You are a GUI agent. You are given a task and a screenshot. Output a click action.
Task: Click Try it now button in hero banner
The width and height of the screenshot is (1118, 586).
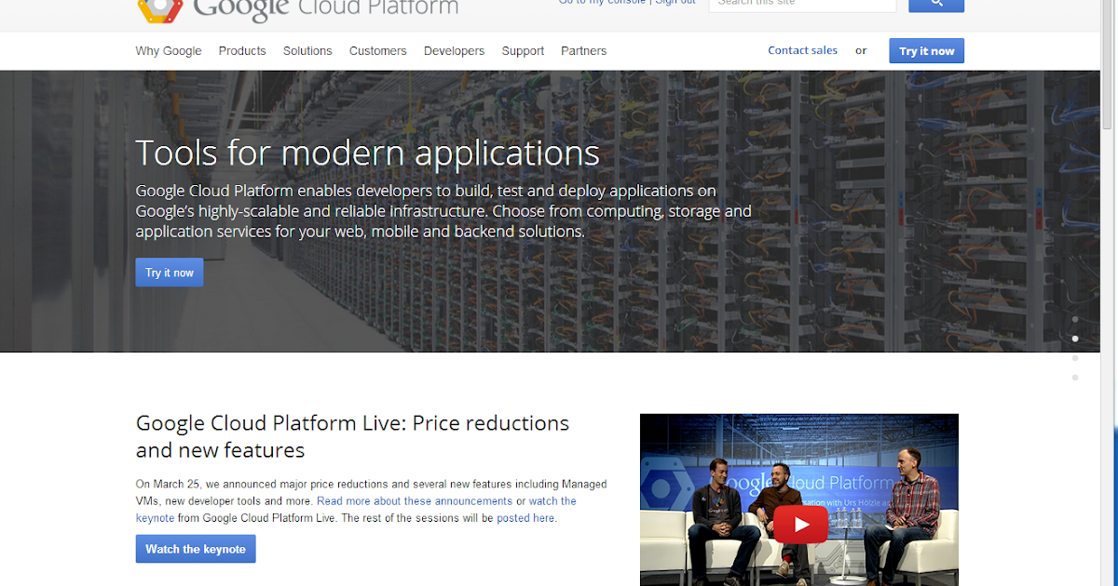[x=170, y=273]
